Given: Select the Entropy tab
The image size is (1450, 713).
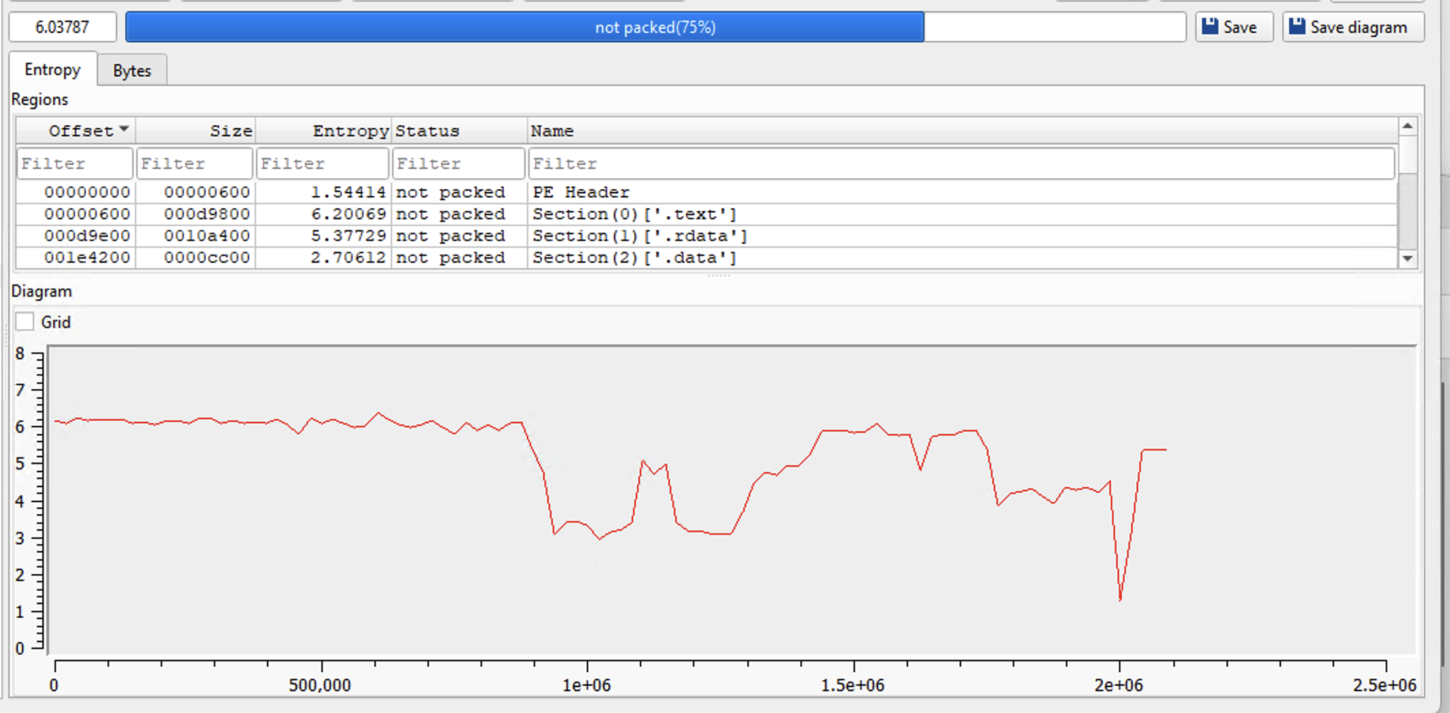Looking at the screenshot, I should (52, 69).
